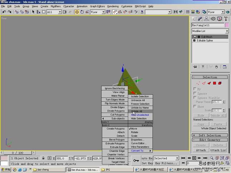
Task: Go to the animation start frame
Action: coord(183,158)
